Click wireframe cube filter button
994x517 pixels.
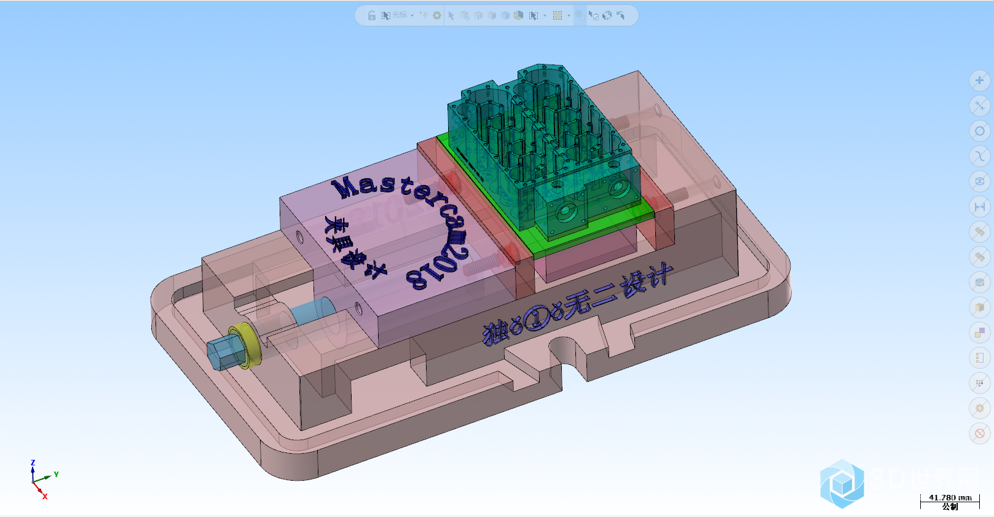[x=980, y=181]
